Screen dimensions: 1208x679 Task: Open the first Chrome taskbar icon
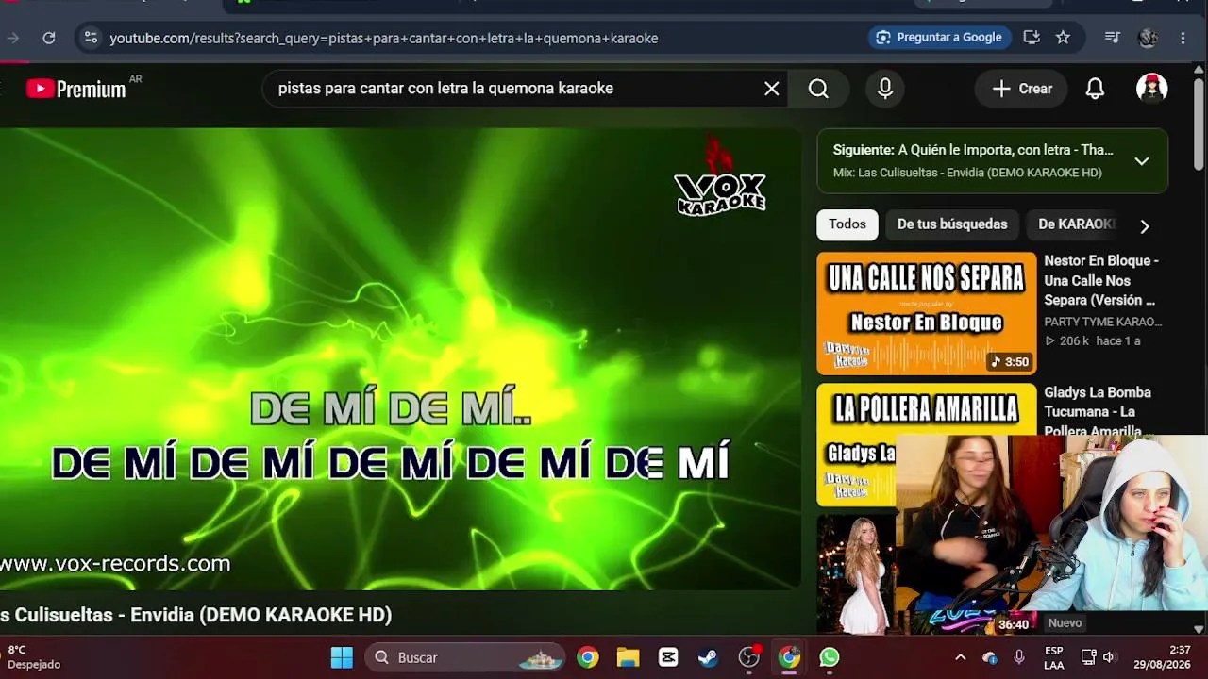[x=588, y=657]
